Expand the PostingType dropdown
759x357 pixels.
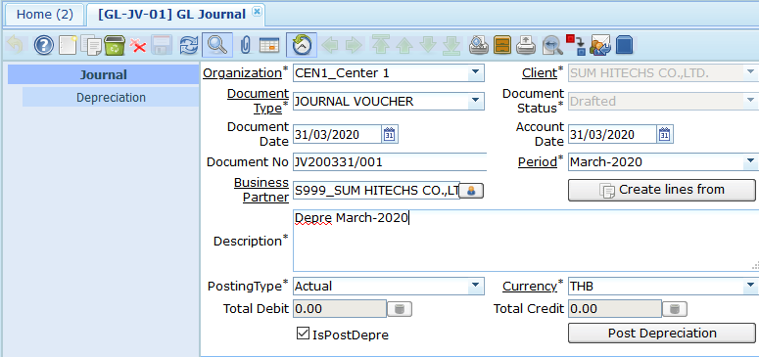476,286
